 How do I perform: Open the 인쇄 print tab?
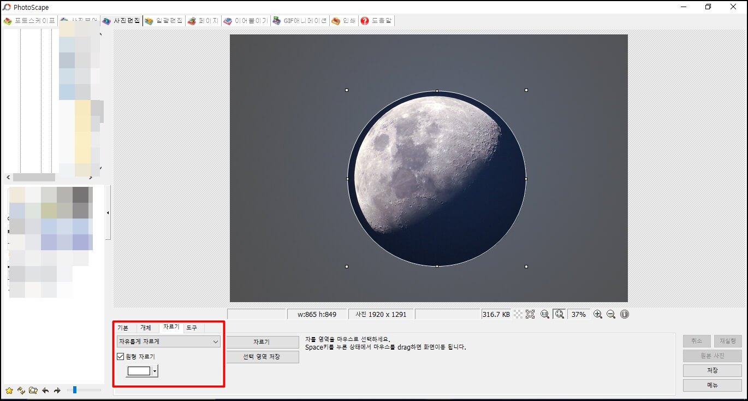343,21
